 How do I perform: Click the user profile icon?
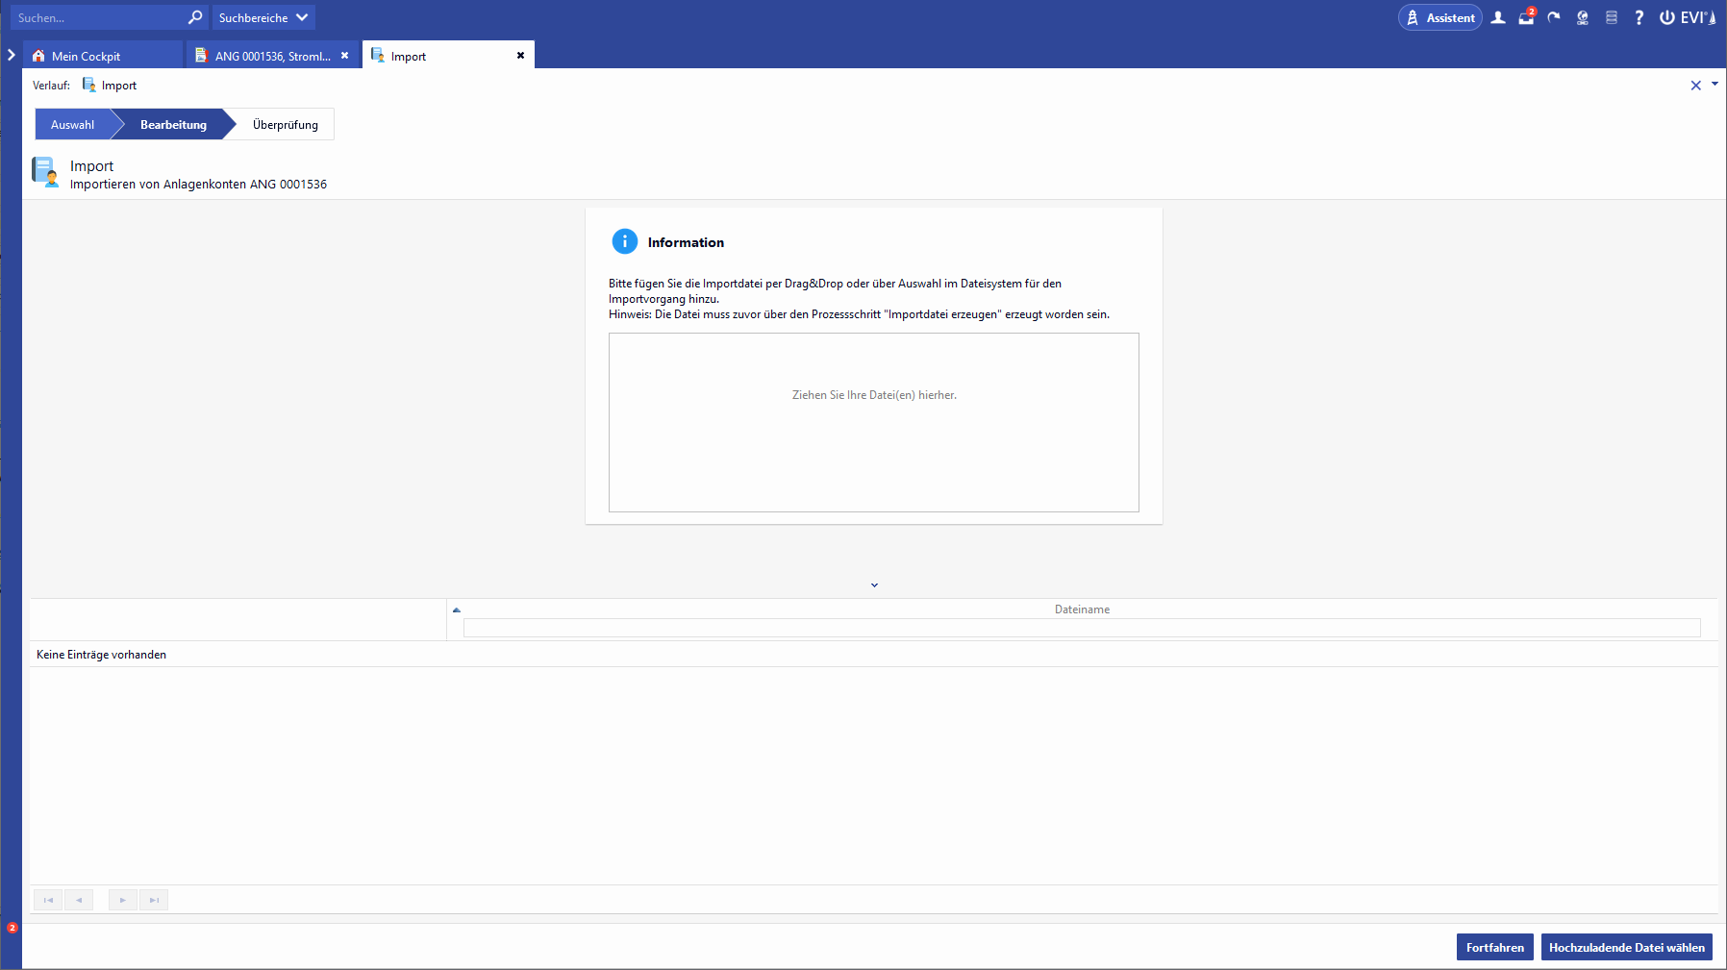pyautogui.click(x=1498, y=17)
